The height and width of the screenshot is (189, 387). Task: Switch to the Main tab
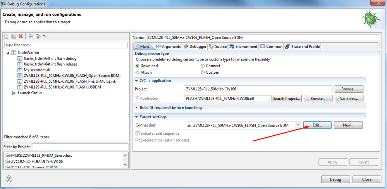142,47
